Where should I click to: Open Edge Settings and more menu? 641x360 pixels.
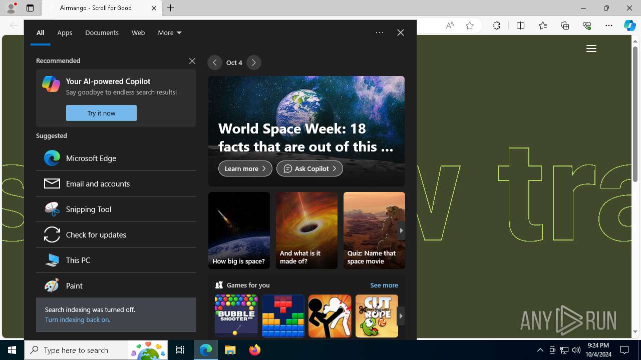click(609, 25)
